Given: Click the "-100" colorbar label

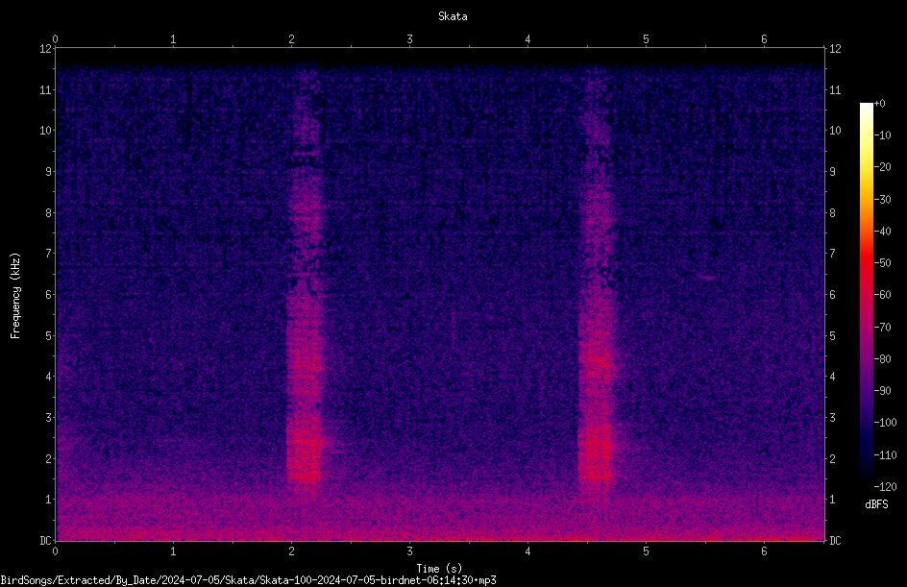Looking at the screenshot, I should [885, 423].
